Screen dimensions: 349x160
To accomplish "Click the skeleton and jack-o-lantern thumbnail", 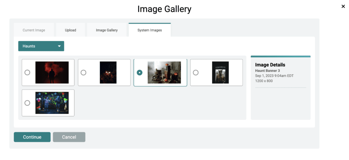I will click(164, 72).
